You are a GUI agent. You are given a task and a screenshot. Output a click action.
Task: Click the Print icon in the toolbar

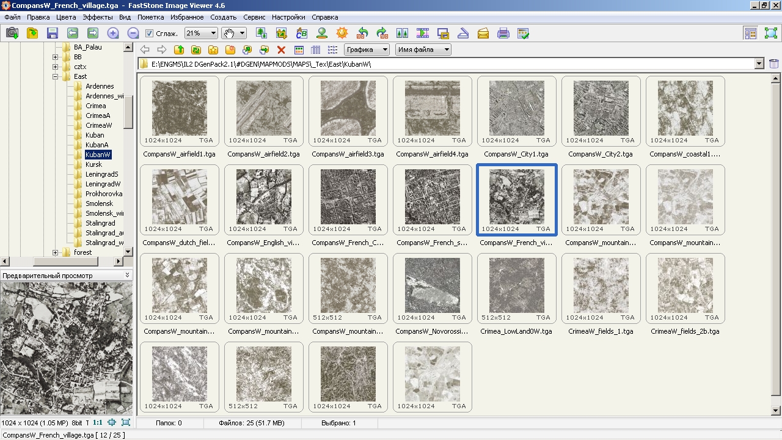point(503,34)
